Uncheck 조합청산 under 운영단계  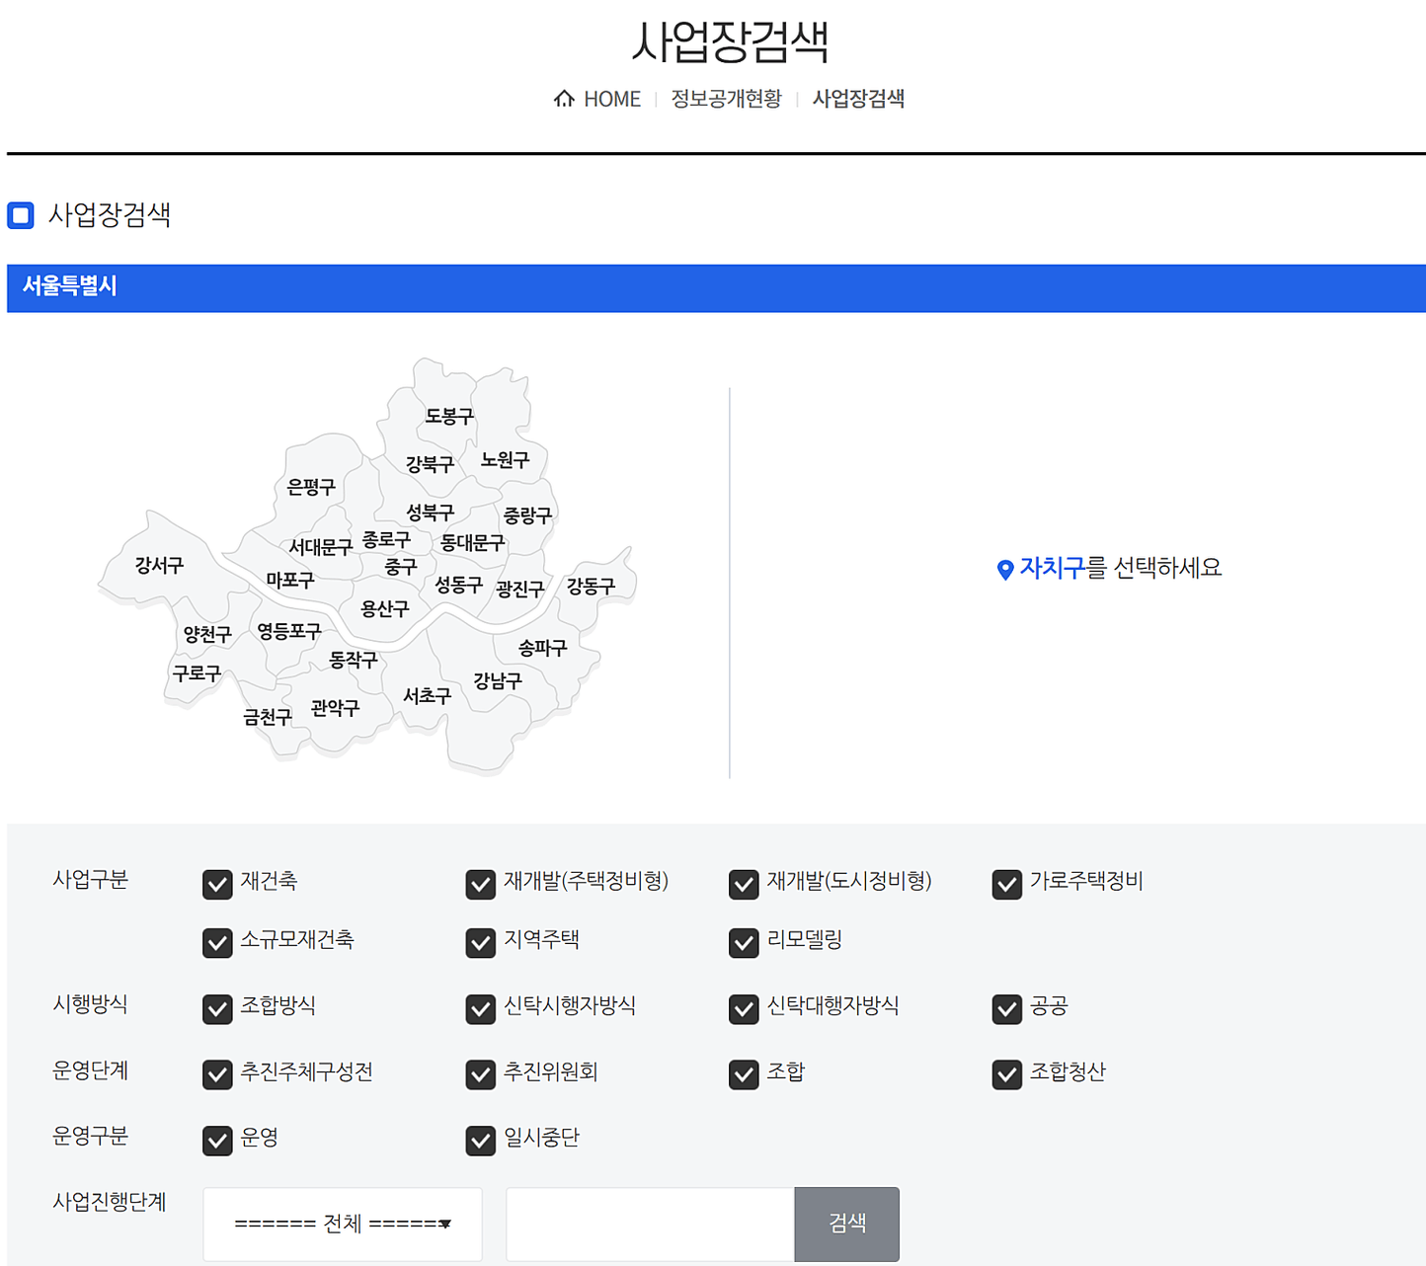[1006, 1074]
